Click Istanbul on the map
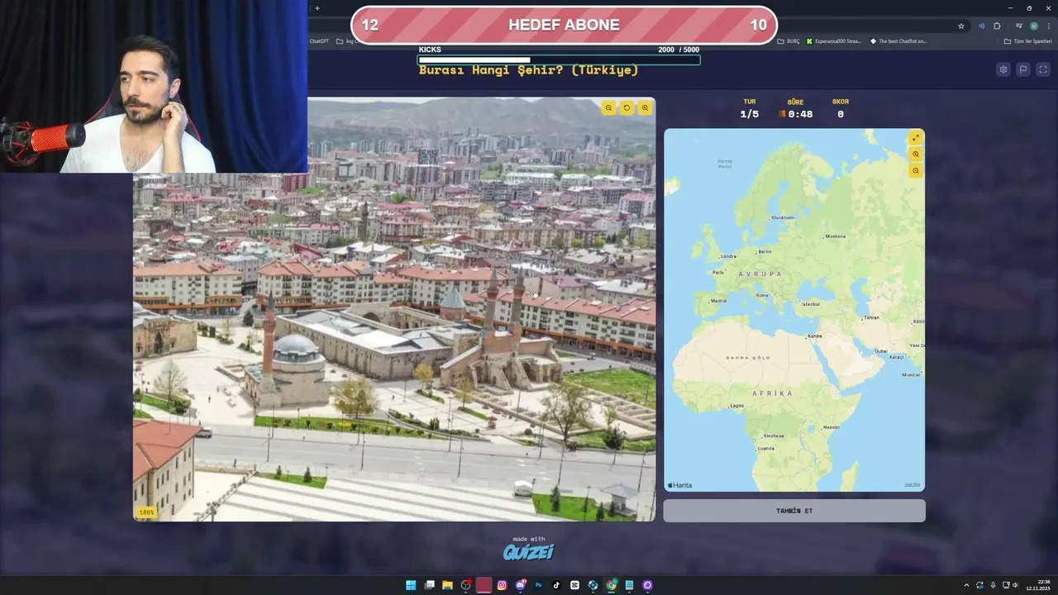 click(811, 304)
